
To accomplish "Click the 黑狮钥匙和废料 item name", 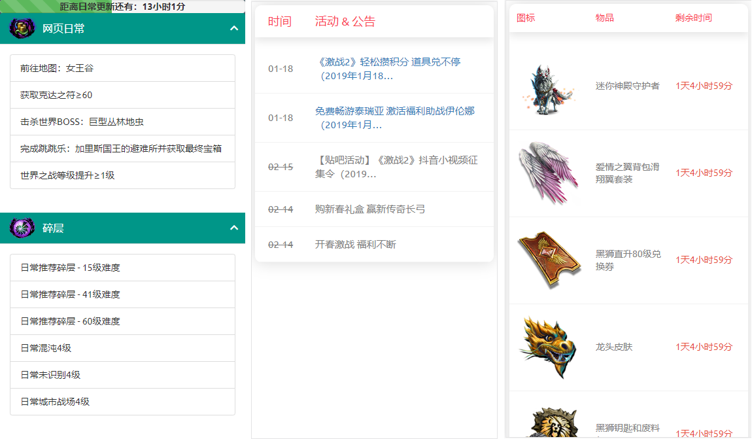I will click(x=627, y=428).
